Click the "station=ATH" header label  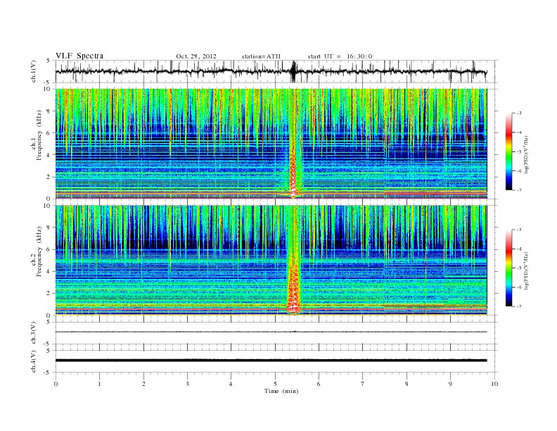click(261, 56)
